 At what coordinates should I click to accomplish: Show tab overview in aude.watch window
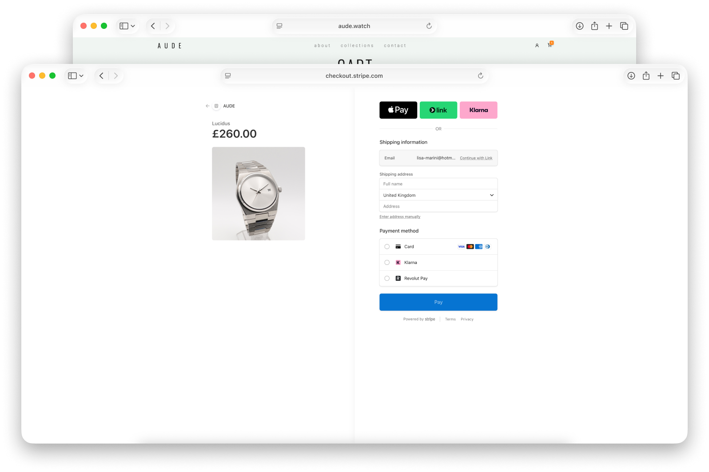[624, 26]
